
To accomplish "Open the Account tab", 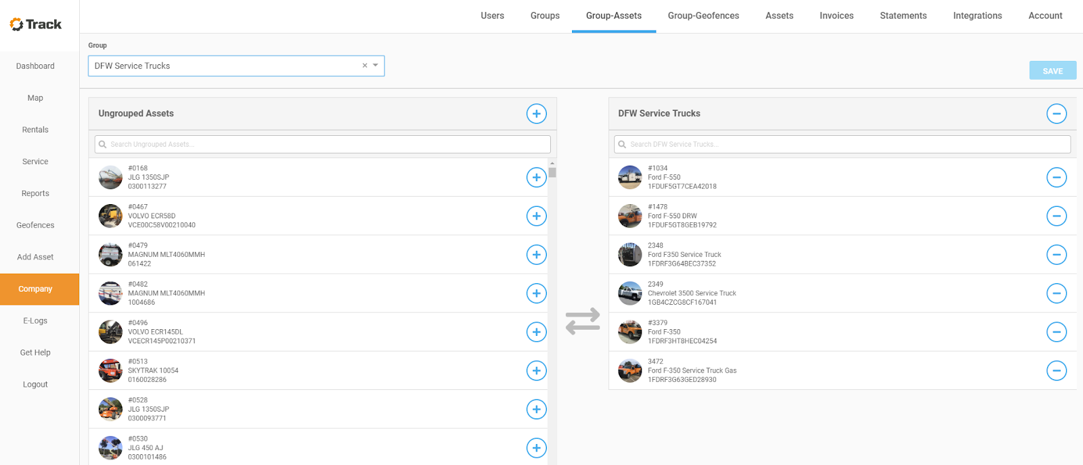I will (x=1045, y=16).
